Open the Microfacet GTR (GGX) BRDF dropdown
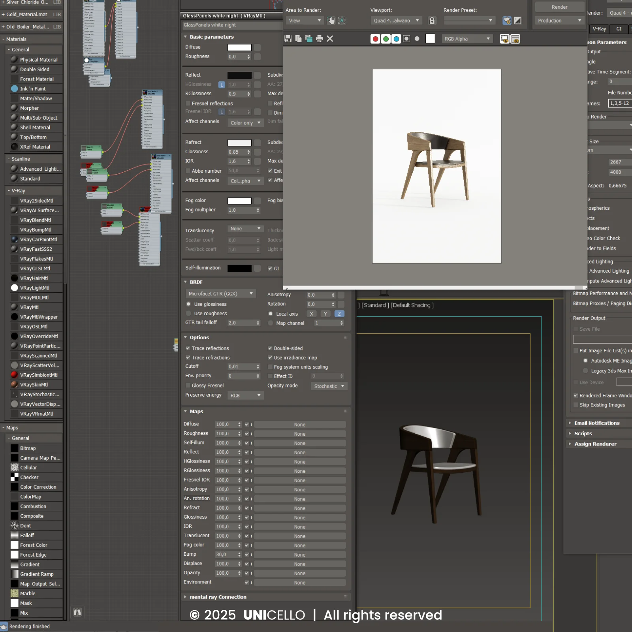Viewport: 632px width, 632px height. [220, 294]
